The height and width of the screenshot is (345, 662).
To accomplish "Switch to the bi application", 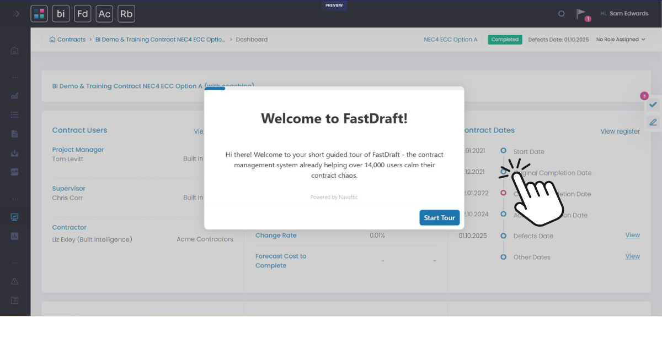I will 61,14.
